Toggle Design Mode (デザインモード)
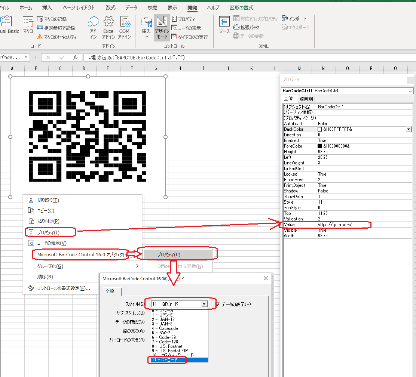Image resolution: width=416 pixels, height=377 pixels. (x=162, y=28)
